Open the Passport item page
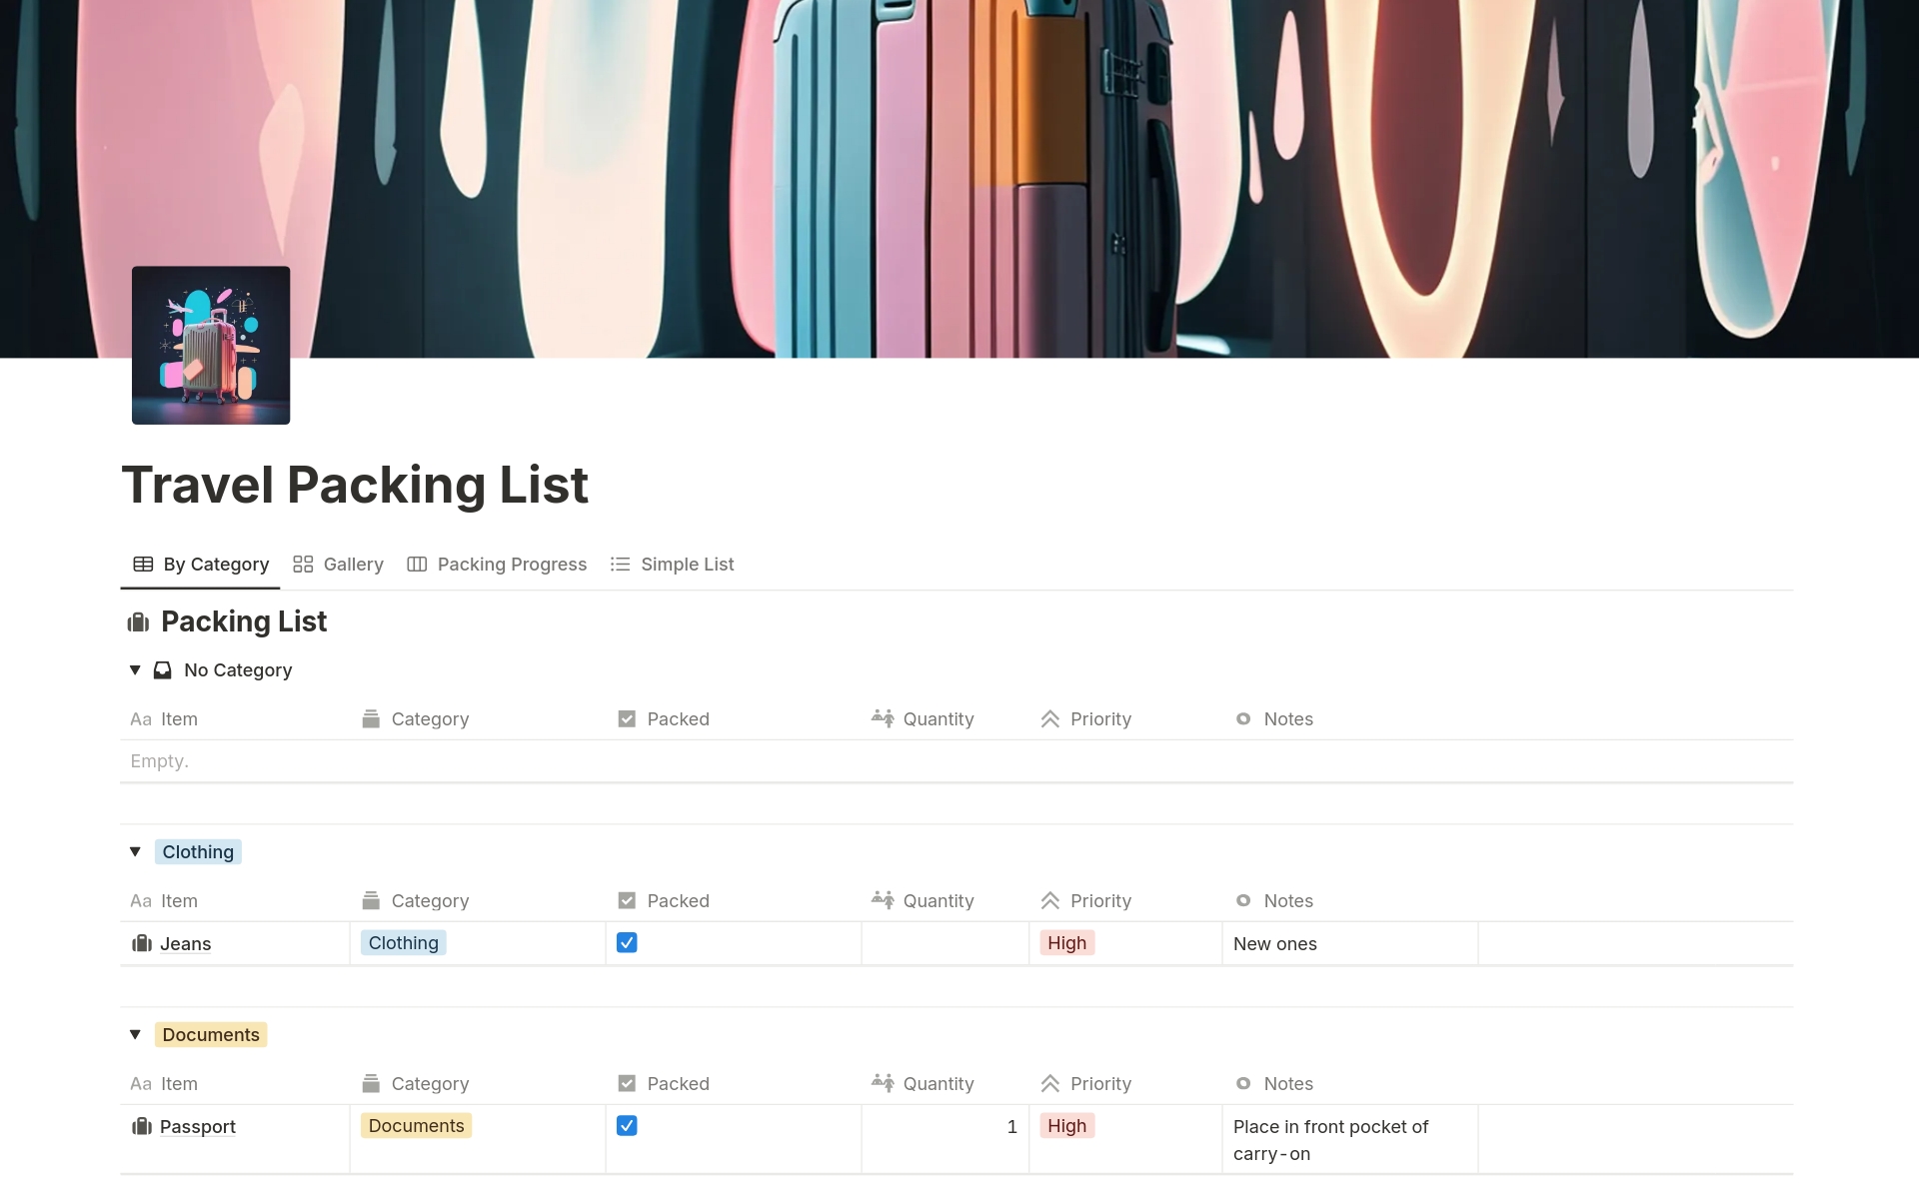The height and width of the screenshot is (1198, 1919). point(198,1127)
